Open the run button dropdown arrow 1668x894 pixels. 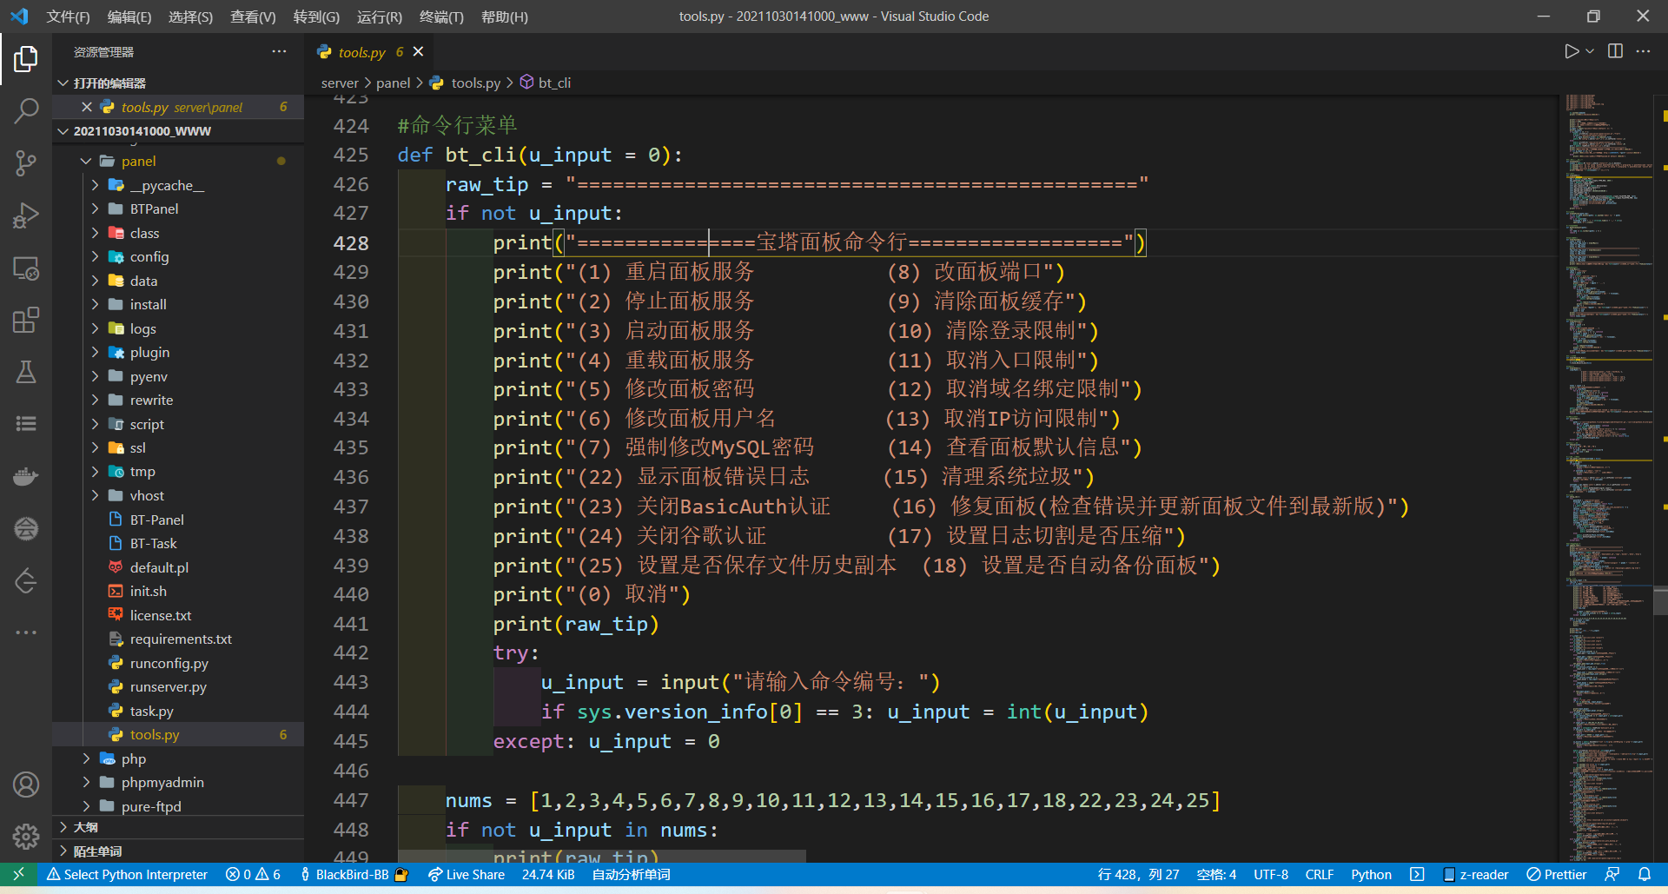pyautogui.click(x=1590, y=51)
